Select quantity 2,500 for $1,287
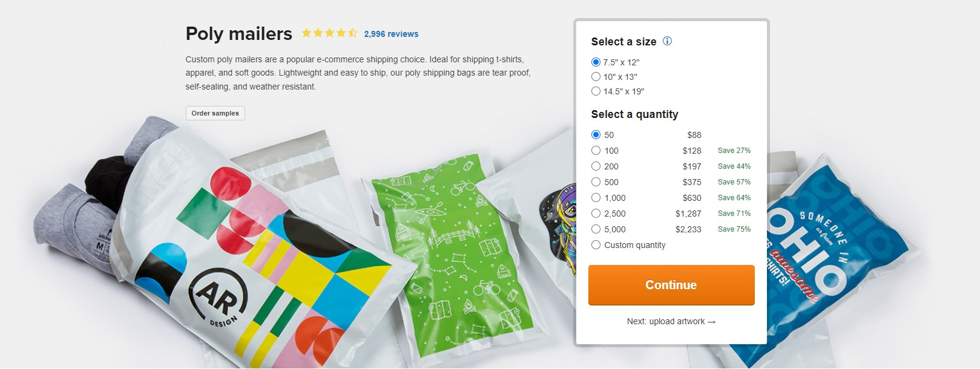This screenshot has width=980, height=369. (671, 214)
